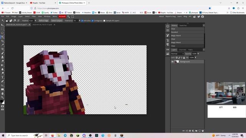
Task: Select the Crop tool
Action: tap(2, 41)
